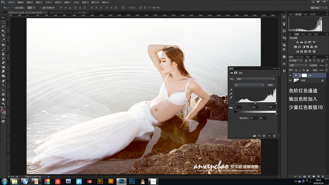Image resolution: width=329 pixels, height=185 pixels.
Task: Add a layer style via fx button
Action: 300,177
